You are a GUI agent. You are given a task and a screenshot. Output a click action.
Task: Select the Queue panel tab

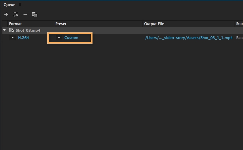(x=10, y=5)
